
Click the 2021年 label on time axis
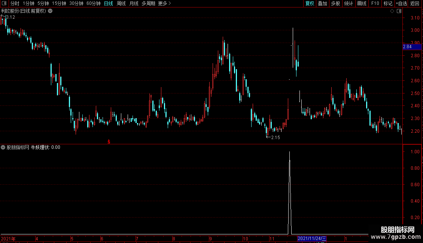coord(8,239)
